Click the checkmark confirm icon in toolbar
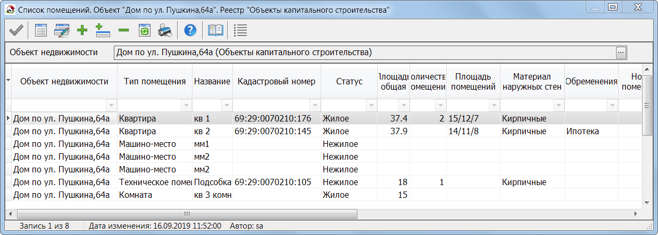This screenshot has height=235, width=658. point(15,30)
